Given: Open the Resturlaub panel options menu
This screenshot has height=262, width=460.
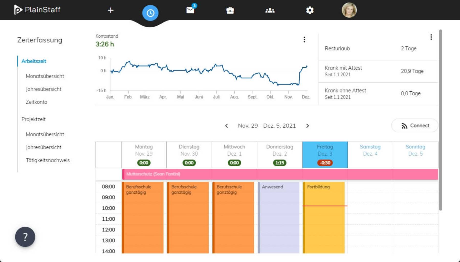Looking at the screenshot, I should (x=431, y=37).
